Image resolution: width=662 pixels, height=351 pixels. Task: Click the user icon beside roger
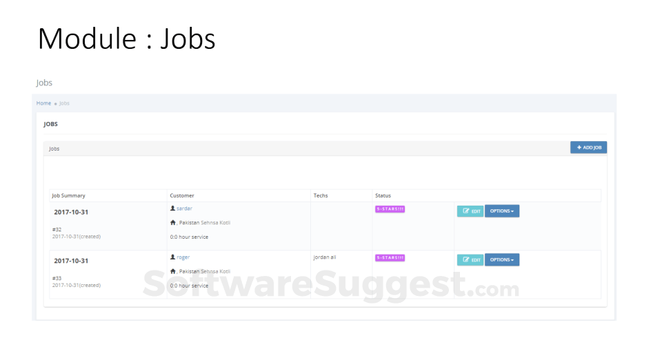click(x=172, y=257)
